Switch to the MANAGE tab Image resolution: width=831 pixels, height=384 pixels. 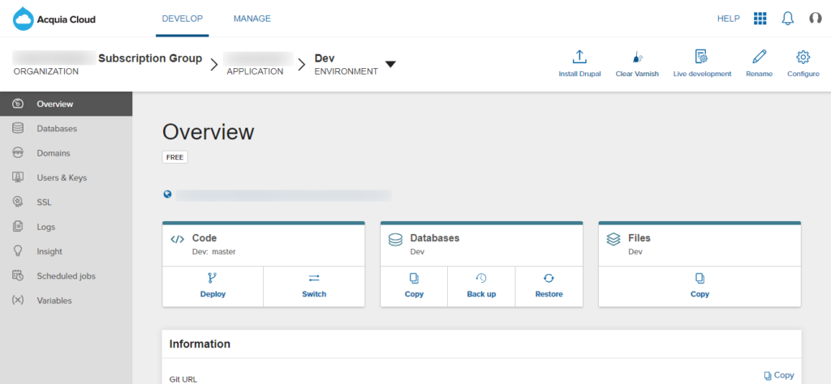coord(252,19)
